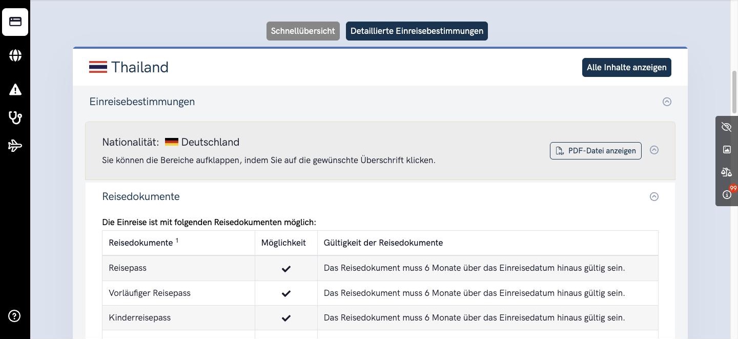738x339 pixels.
Task: Click the Möglichkeit column header
Action: click(x=286, y=243)
